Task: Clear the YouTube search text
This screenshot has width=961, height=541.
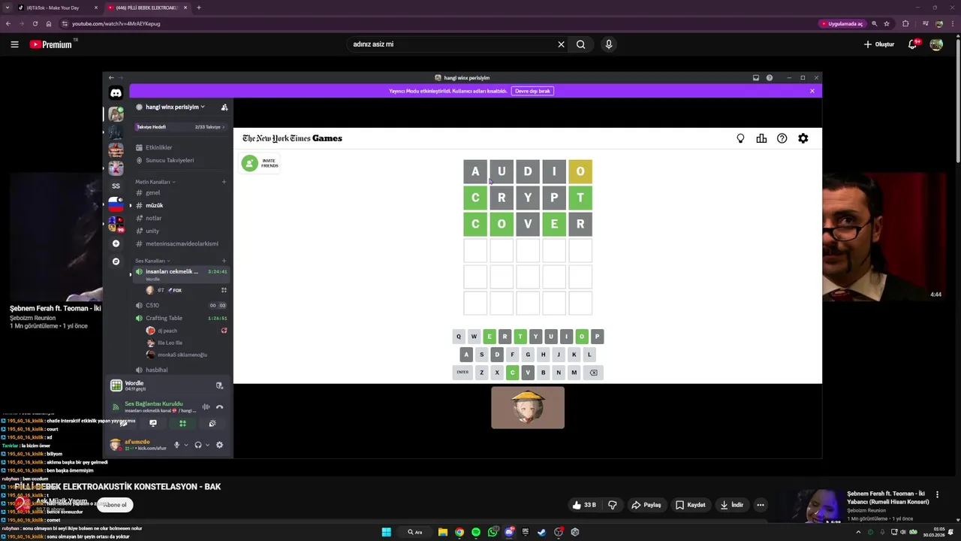Action: coord(561,44)
